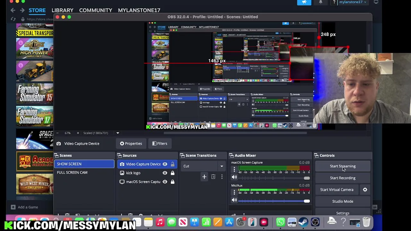Unlock the macOS Screen Capture source

tap(172, 182)
